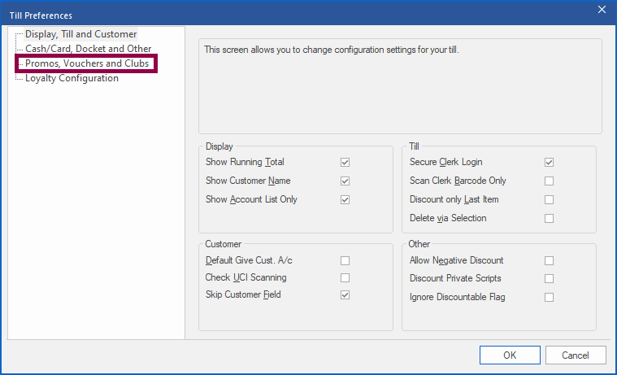This screenshot has width=617, height=375.
Task: Check Discount only Last Item
Action: coord(550,199)
